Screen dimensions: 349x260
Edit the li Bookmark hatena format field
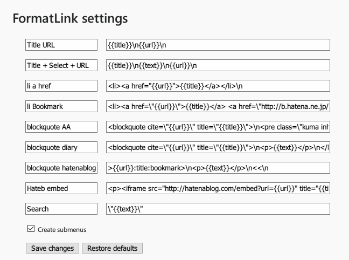coord(218,106)
